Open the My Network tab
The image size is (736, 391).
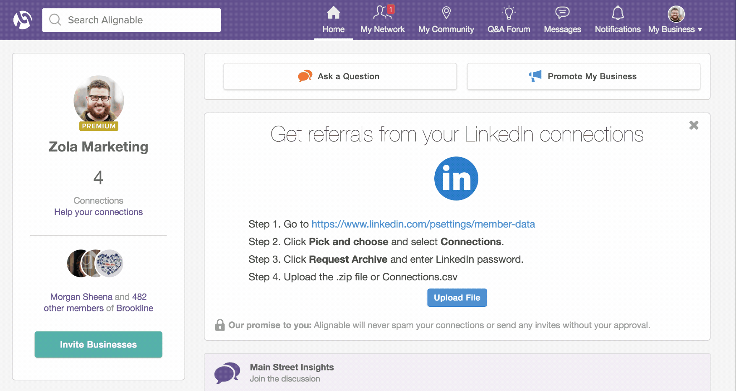pyautogui.click(x=382, y=20)
